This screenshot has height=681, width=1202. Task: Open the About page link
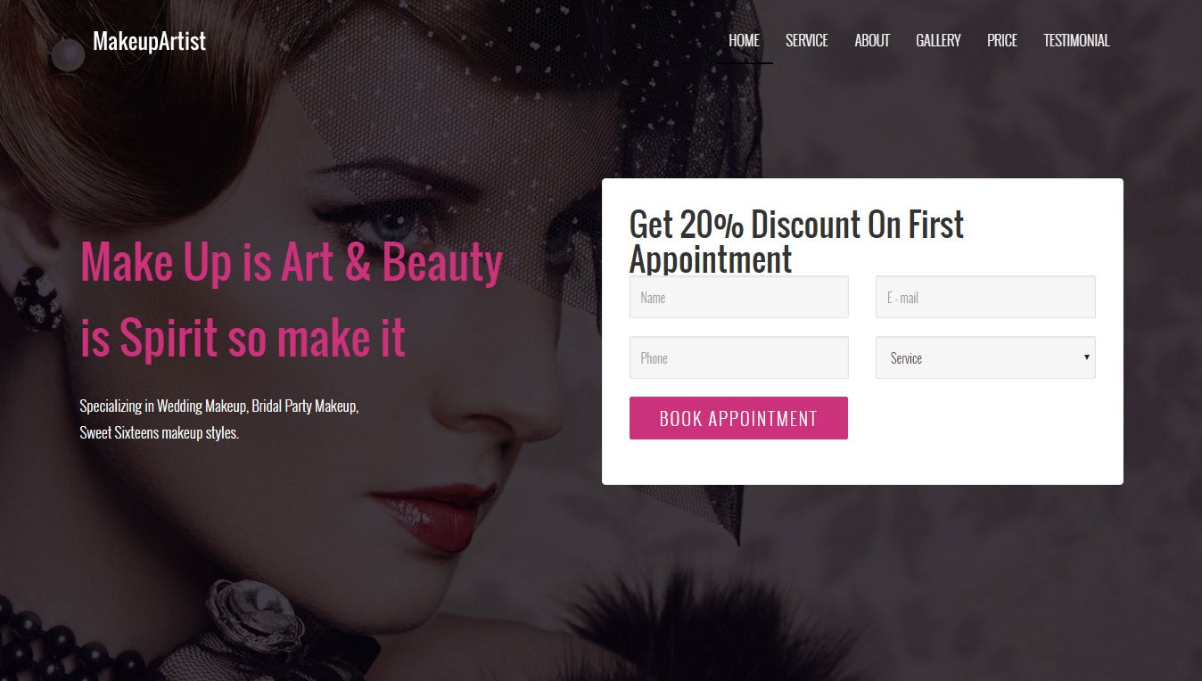click(871, 40)
